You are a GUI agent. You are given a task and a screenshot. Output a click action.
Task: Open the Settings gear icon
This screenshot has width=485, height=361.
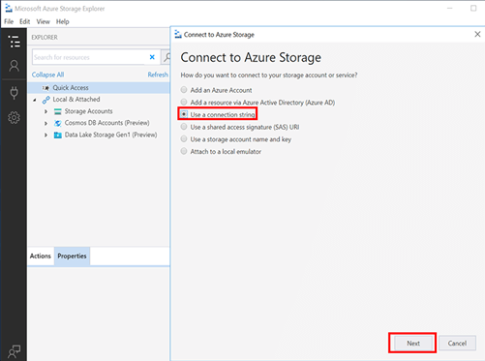[x=14, y=117]
